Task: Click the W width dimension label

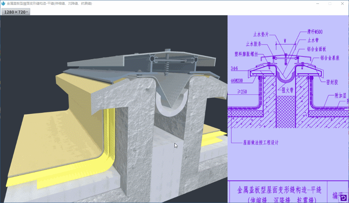Action: pos(285,41)
